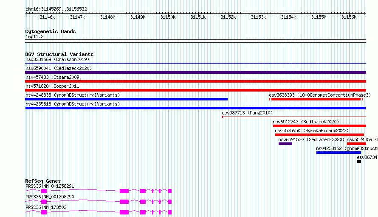Select the DGV Structural Variants track title
This screenshot has width=378, height=217.
[59, 54]
